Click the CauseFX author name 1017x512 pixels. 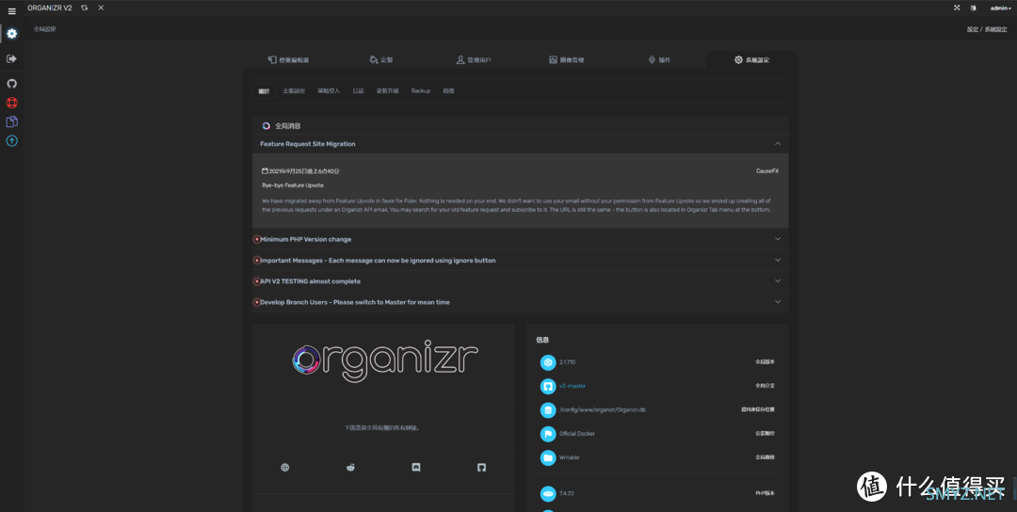click(767, 171)
